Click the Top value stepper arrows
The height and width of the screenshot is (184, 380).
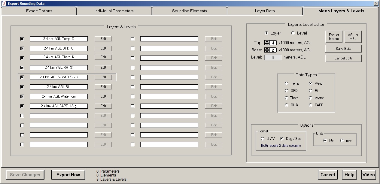click(267, 43)
